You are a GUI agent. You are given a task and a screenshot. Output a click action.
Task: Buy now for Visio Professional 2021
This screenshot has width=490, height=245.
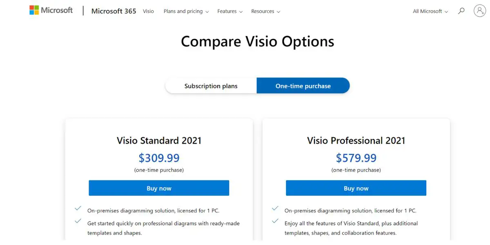pyautogui.click(x=356, y=188)
